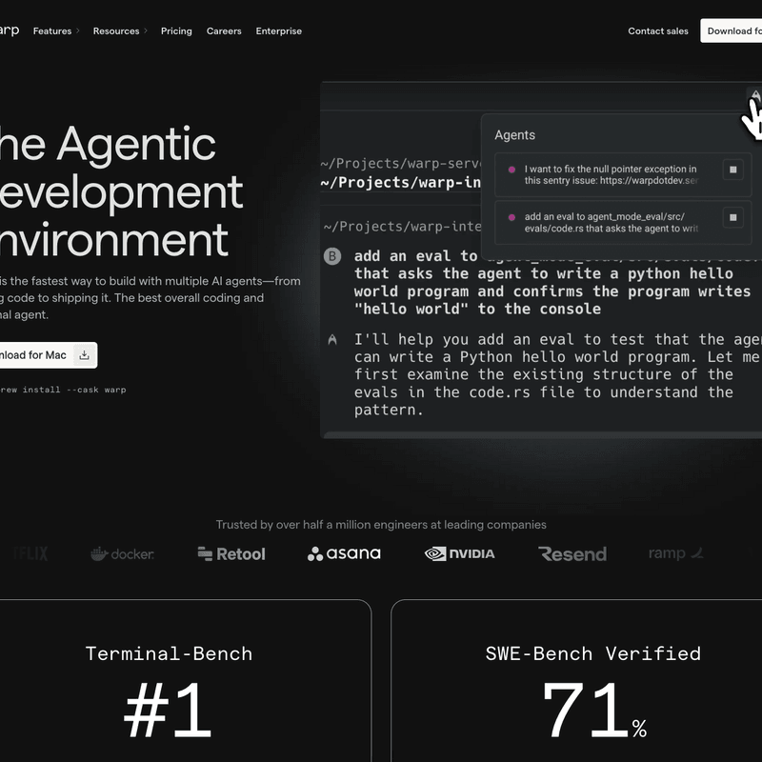Screen dimensions: 762x762
Task: Click the Contact sales link
Action: click(658, 31)
